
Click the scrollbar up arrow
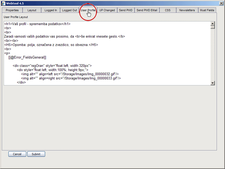point(213,24)
